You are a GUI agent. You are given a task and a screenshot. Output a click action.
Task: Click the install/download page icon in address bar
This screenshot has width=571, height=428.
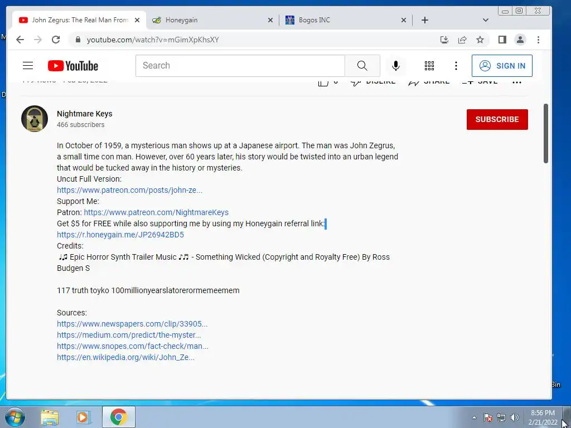click(444, 40)
